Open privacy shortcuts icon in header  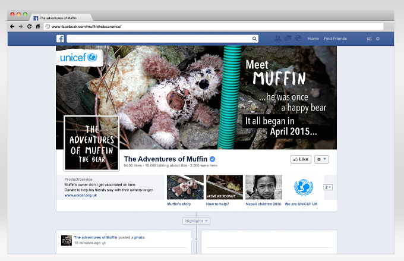click(x=369, y=39)
